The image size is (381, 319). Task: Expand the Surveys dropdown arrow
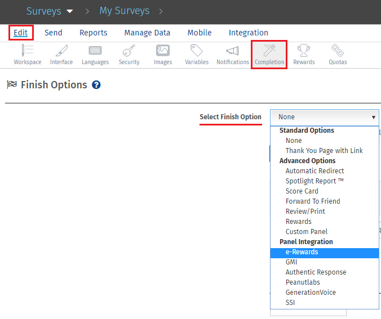(x=70, y=11)
